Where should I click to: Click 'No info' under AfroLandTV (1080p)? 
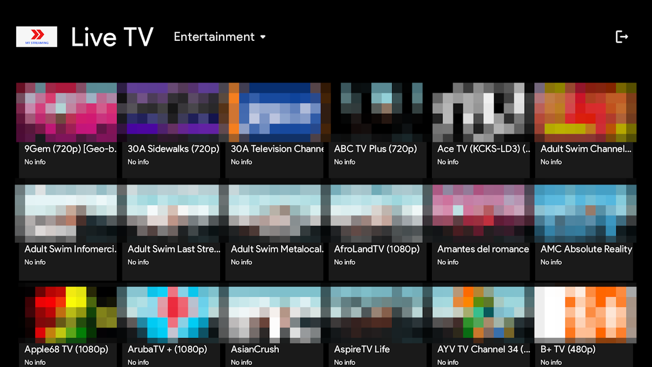344,262
